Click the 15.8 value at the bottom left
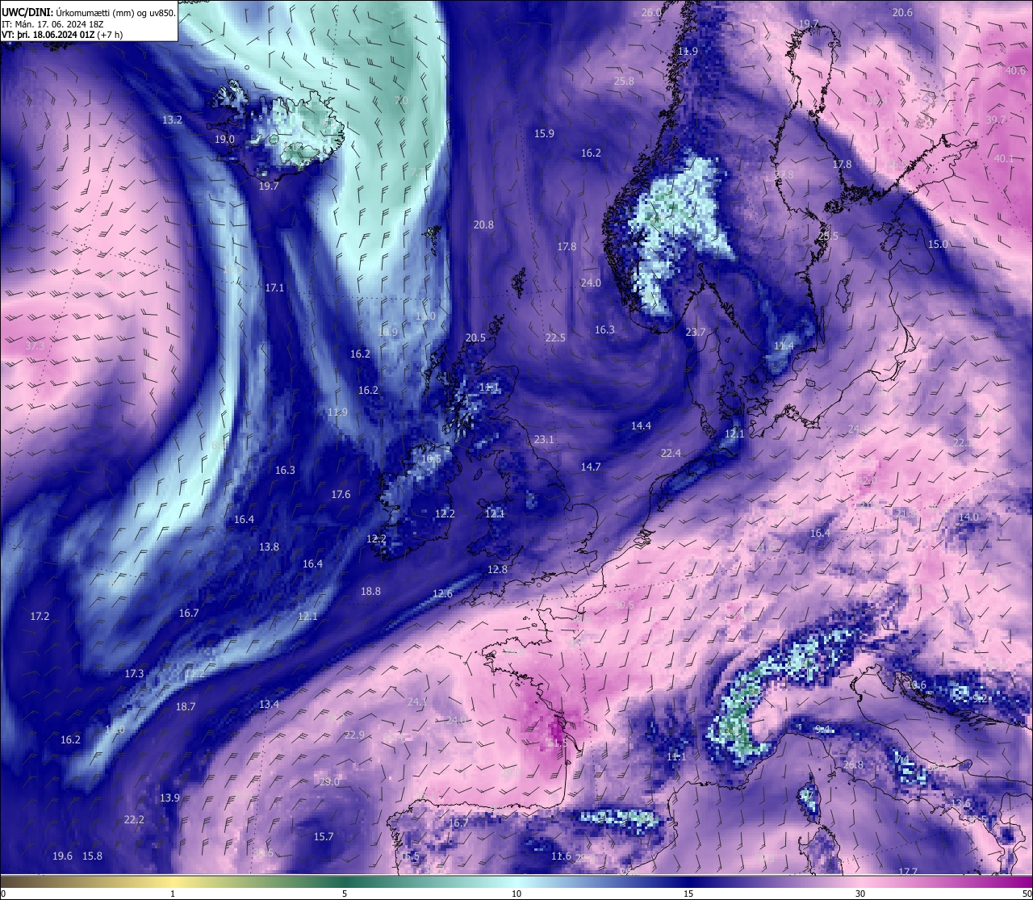The height and width of the screenshot is (900, 1033). point(92,856)
